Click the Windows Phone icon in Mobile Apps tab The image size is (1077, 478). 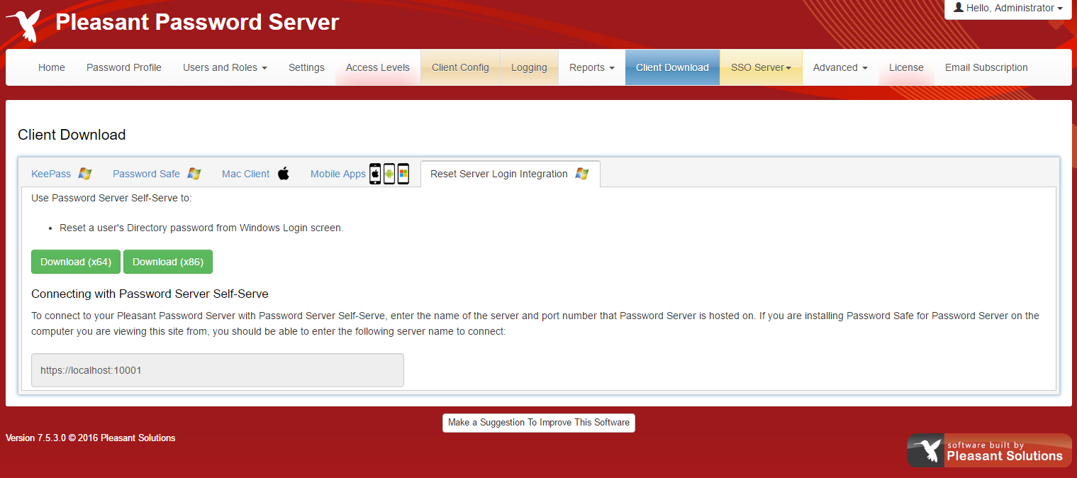click(403, 174)
